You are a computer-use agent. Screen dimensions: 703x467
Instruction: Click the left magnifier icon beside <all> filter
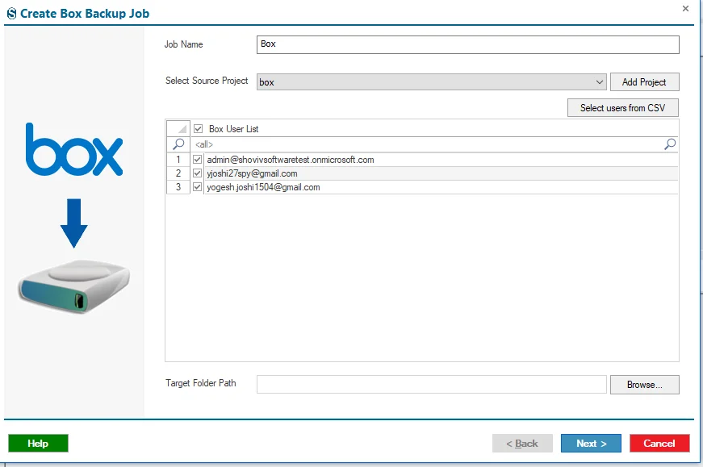coord(178,144)
